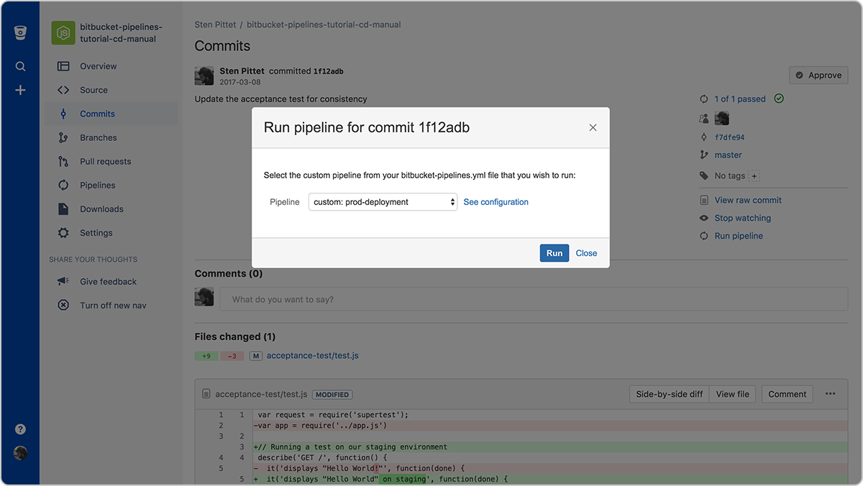Open See configuration link
This screenshot has height=486, width=863.
tap(496, 201)
